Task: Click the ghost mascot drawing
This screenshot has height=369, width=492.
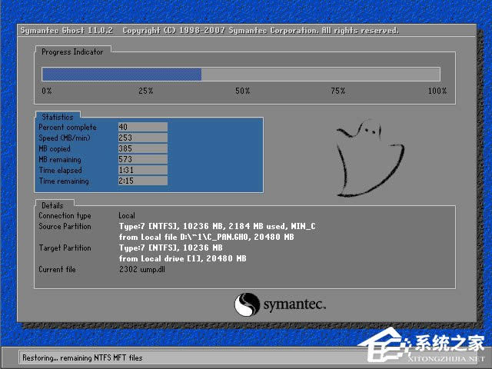Action: (369, 158)
